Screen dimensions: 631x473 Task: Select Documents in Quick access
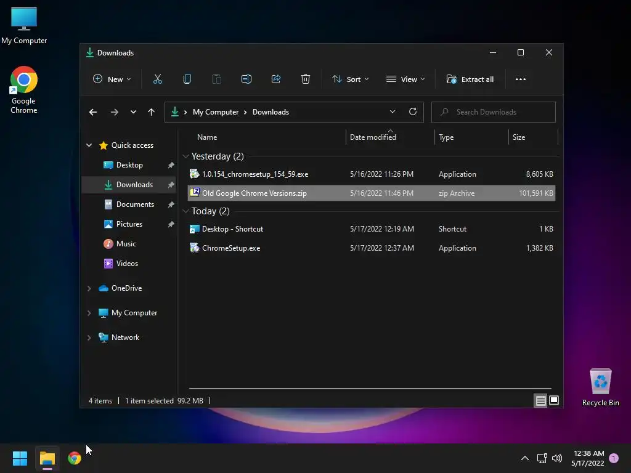(129, 204)
